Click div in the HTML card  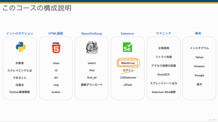click(x=56, y=78)
